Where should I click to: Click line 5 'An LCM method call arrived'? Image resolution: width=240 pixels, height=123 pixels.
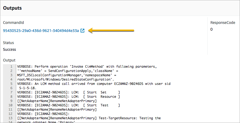94,84
